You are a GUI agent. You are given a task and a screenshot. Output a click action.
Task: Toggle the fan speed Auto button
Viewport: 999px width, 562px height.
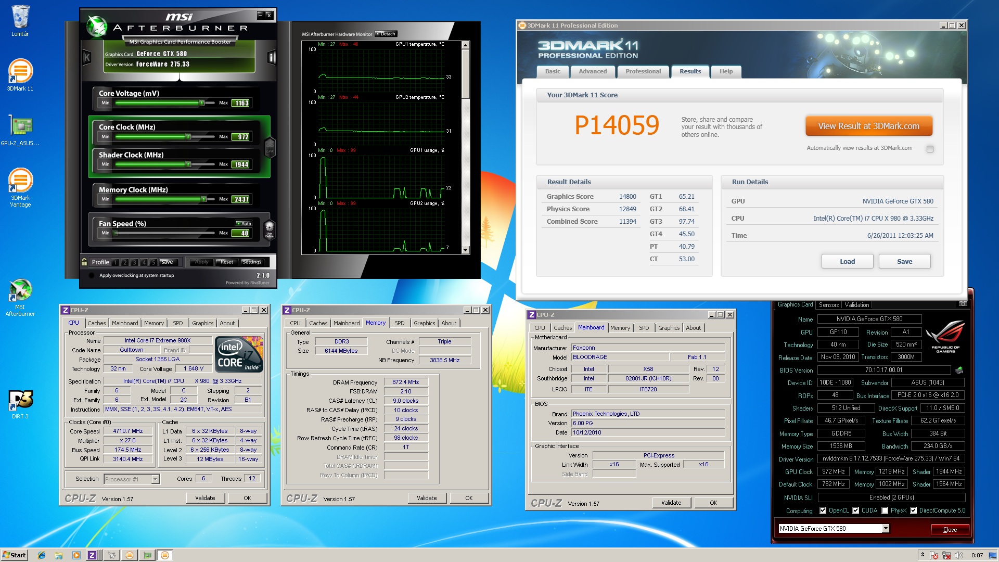pos(244,223)
